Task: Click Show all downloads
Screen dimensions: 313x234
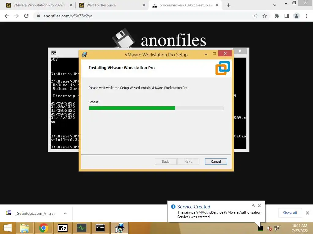Action: [x=290, y=213]
